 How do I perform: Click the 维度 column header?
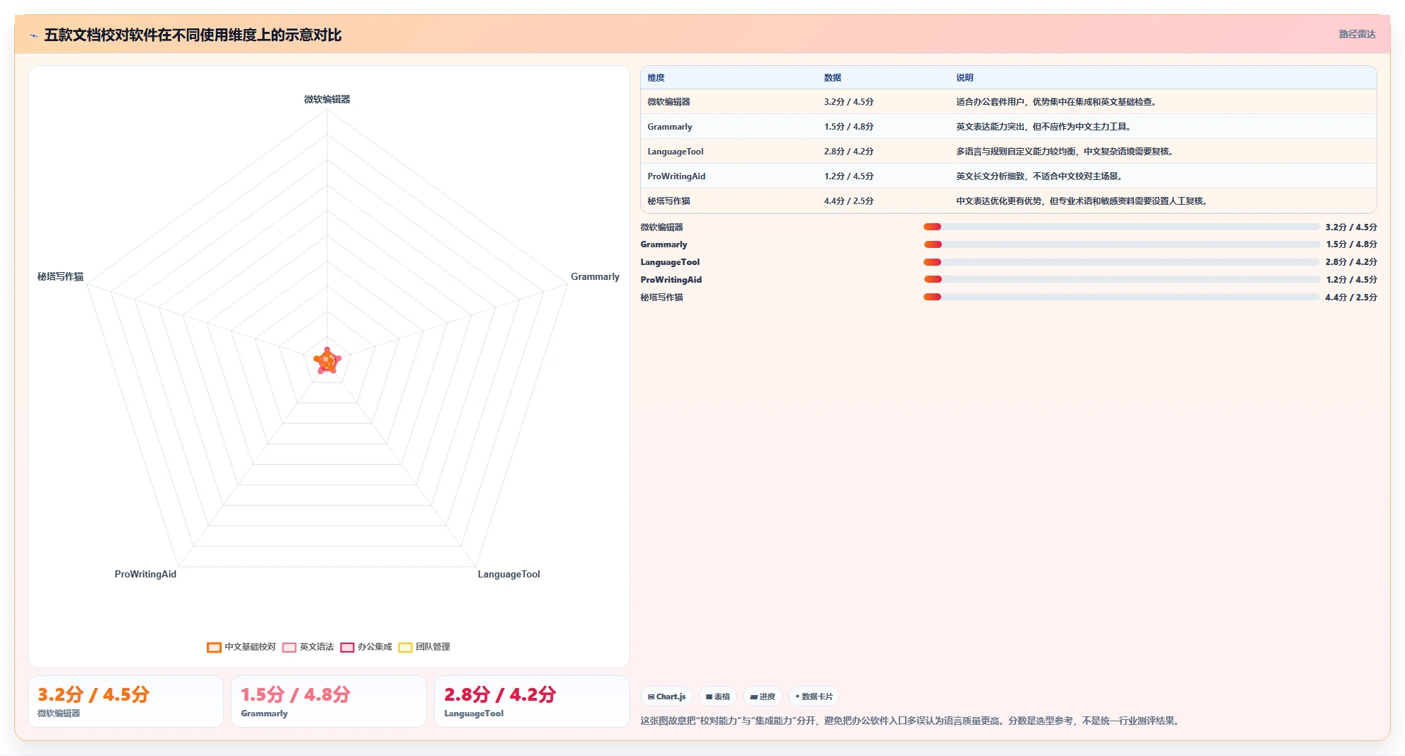pos(656,78)
